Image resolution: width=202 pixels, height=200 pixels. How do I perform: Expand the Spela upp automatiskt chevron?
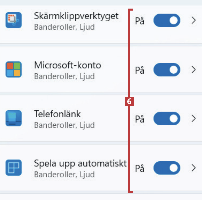pos(193,168)
